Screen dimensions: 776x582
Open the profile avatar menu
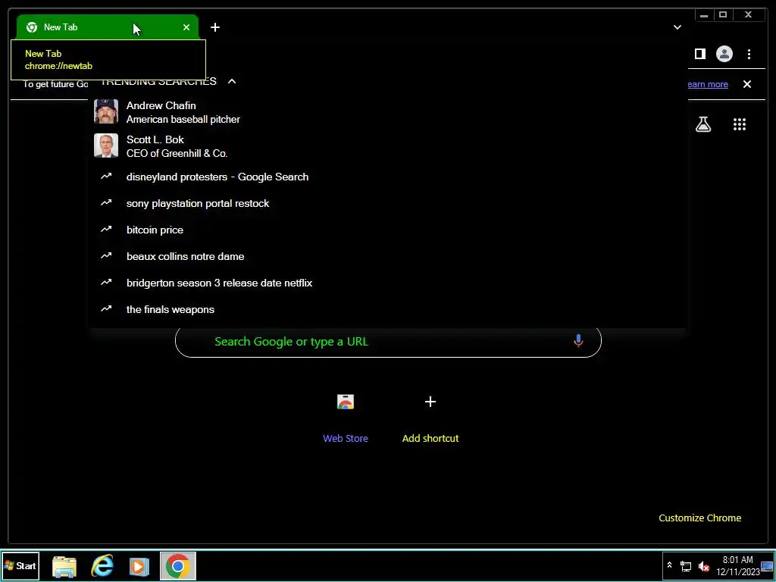pyautogui.click(x=724, y=54)
